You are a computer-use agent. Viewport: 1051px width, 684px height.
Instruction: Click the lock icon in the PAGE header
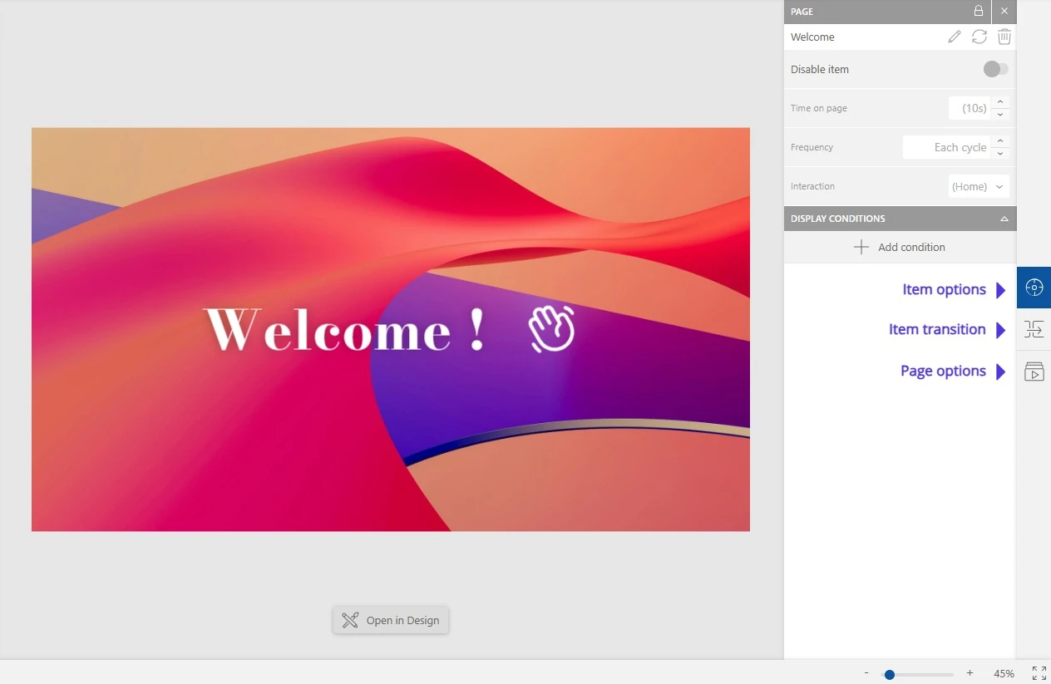[979, 12]
